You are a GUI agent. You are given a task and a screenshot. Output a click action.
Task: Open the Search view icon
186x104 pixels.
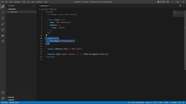(x=3, y=12)
